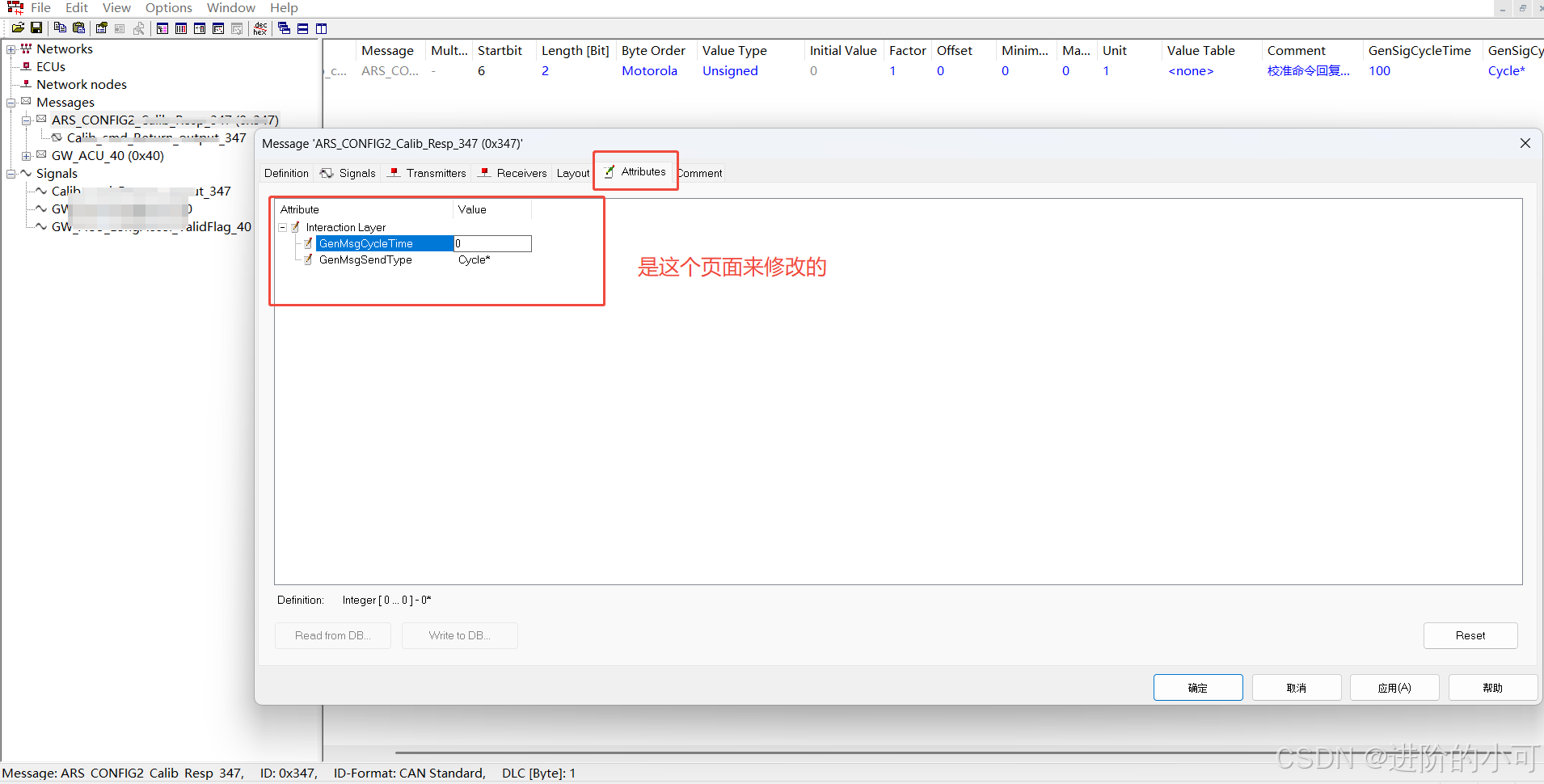Open the Edit menu
The image size is (1544, 784).
pyautogui.click(x=77, y=7)
